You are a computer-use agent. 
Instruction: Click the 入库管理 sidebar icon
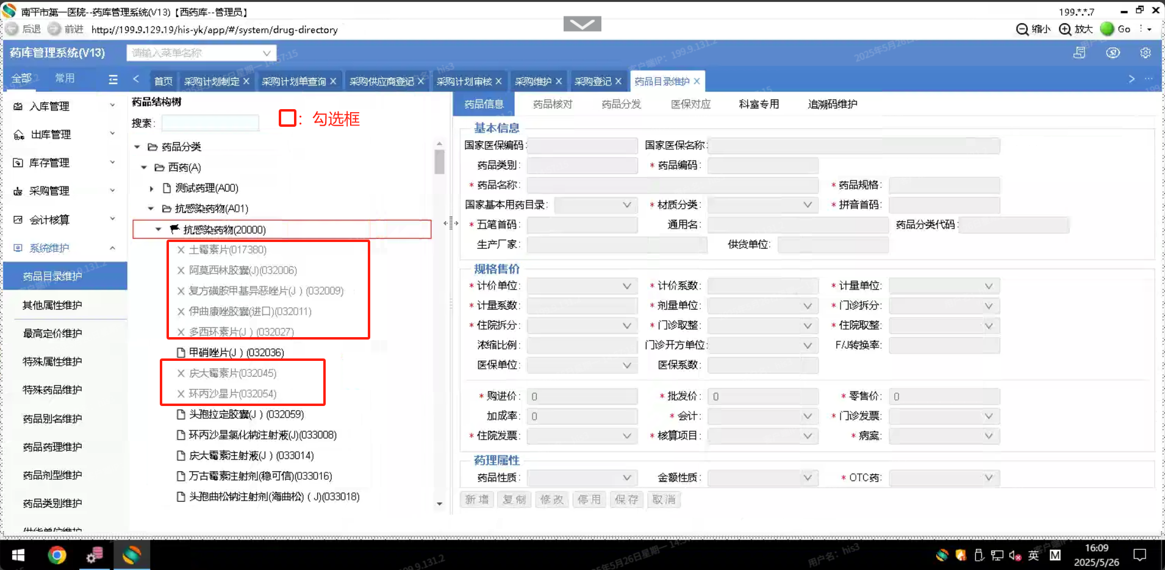(18, 106)
